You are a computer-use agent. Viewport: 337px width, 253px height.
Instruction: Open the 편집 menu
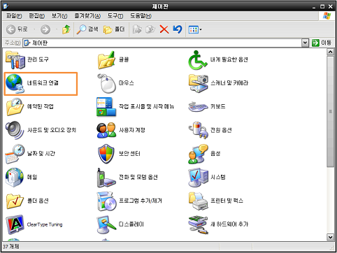(x=36, y=16)
